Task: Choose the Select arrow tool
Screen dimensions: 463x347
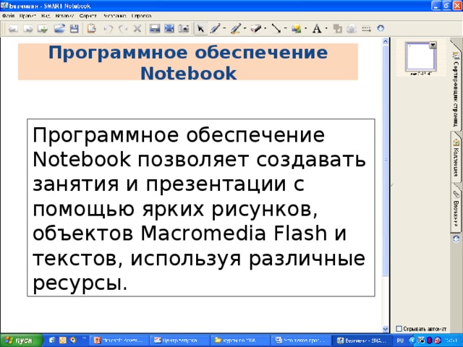Action: (200, 29)
